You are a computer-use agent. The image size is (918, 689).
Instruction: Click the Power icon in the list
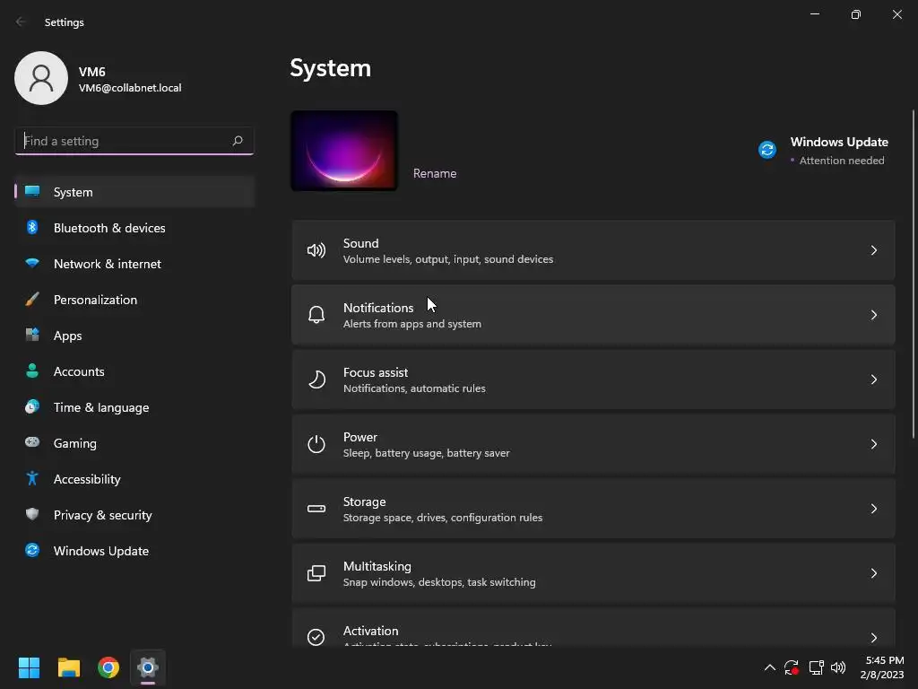(x=316, y=444)
